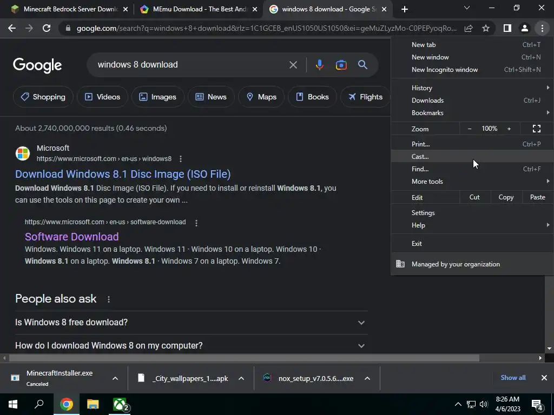
Task: Bookmark this tab with the star icon
Action: [486, 28]
